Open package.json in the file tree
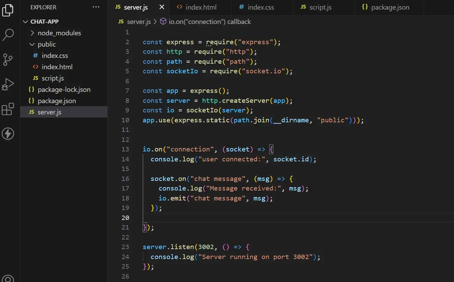 pyautogui.click(x=64, y=101)
